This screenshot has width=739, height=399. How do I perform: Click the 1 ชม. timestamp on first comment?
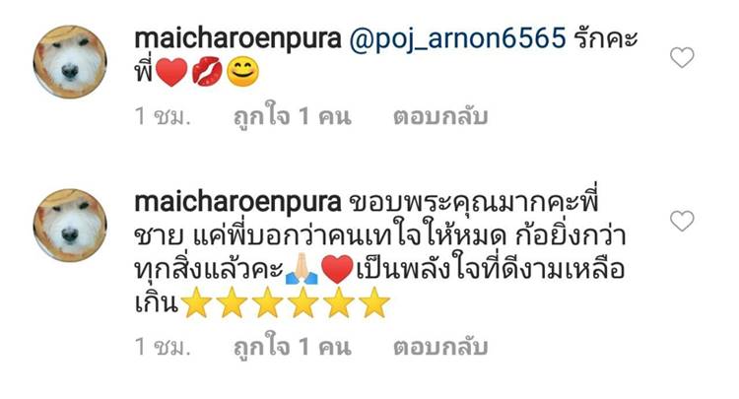[163, 116]
